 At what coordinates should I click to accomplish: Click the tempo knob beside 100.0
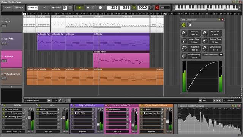[151, 8]
